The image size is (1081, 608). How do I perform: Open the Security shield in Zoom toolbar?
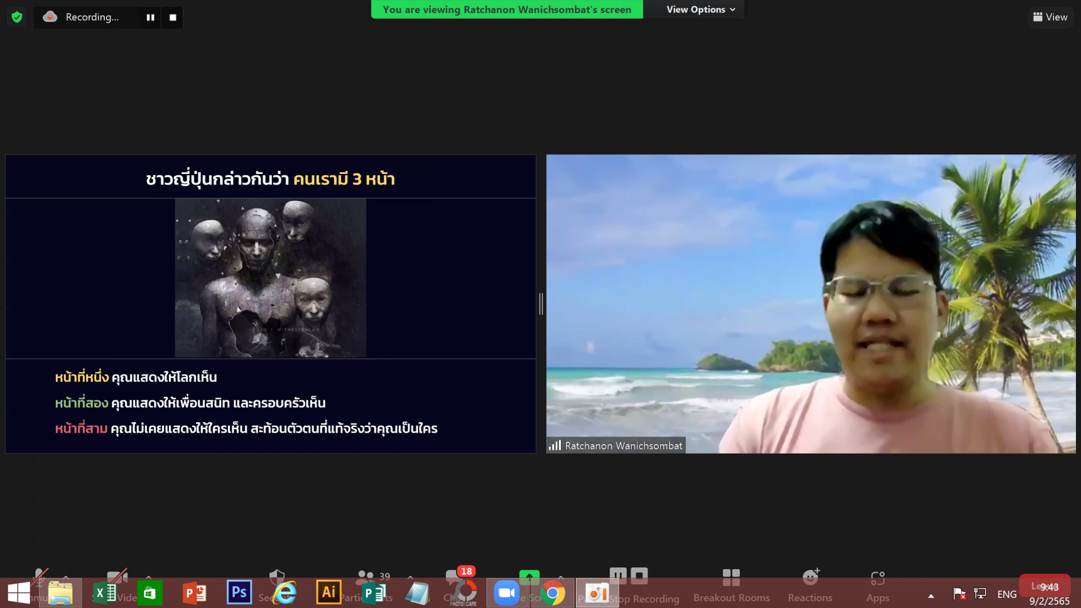click(277, 576)
